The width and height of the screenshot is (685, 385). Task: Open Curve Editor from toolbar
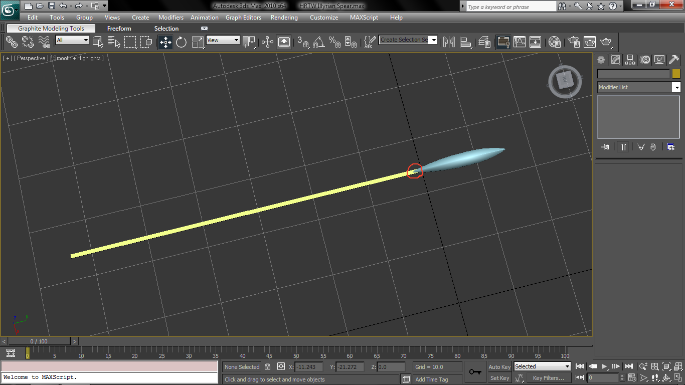pyautogui.click(x=520, y=42)
